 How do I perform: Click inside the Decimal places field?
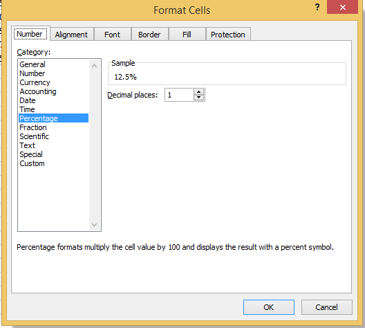pos(179,95)
